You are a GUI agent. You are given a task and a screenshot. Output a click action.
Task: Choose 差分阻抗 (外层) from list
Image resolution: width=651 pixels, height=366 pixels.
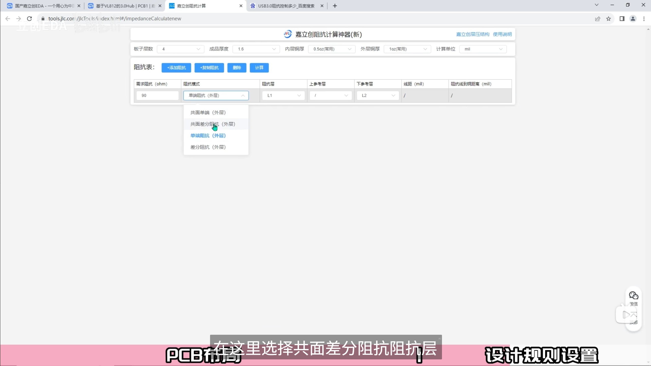point(208,147)
